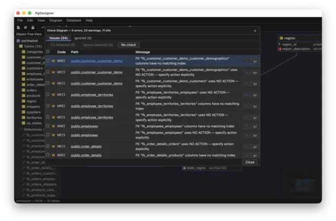
Task: Open the File menu
Action: point(20,21)
